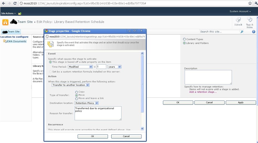Click the Description text area

(x=208, y=77)
